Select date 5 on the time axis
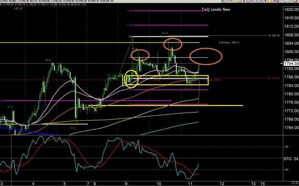The width and height of the screenshot is (299, 186). 65,184
